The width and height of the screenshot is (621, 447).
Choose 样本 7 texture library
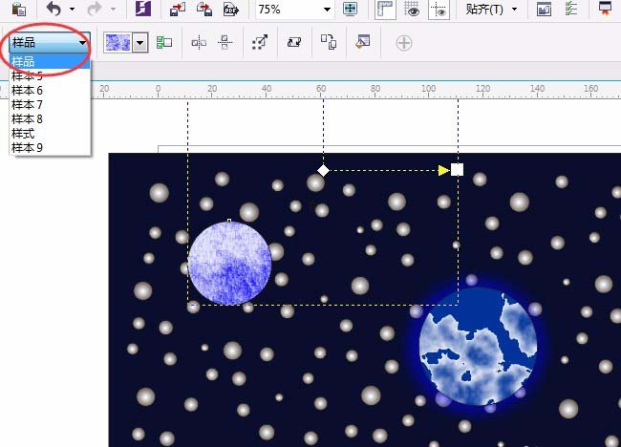point(50,104)
